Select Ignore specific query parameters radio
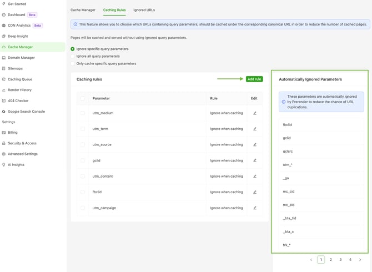This screenshot has height=272, width=372. 73,49
